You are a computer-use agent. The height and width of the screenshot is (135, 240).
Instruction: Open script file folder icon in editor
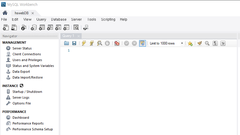[67, 43]
